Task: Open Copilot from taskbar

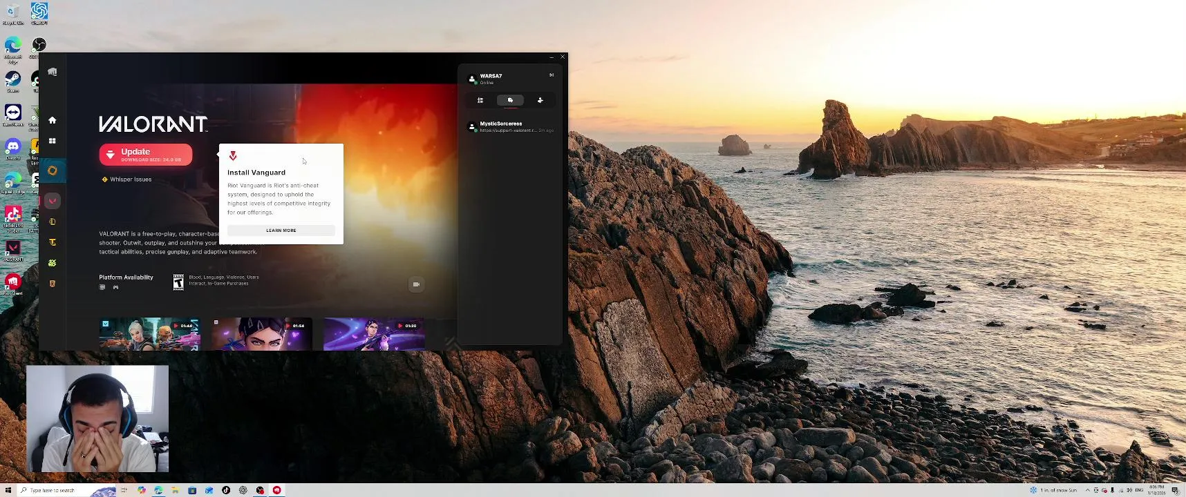Action: click(142, 490)
